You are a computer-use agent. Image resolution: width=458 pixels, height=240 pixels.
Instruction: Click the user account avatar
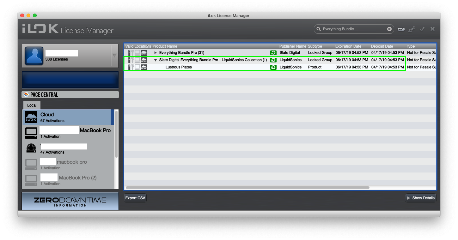tap(34, 56)
